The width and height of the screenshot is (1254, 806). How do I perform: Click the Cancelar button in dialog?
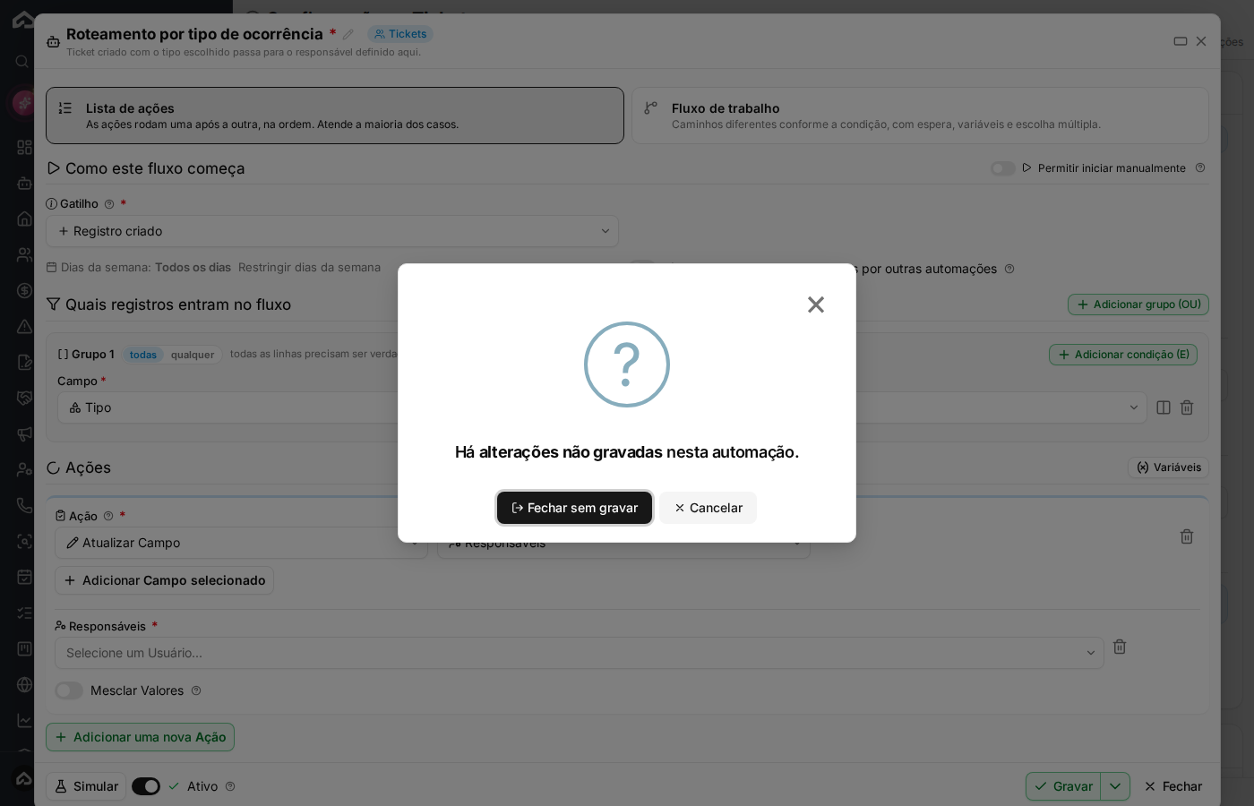coord(708,508)
